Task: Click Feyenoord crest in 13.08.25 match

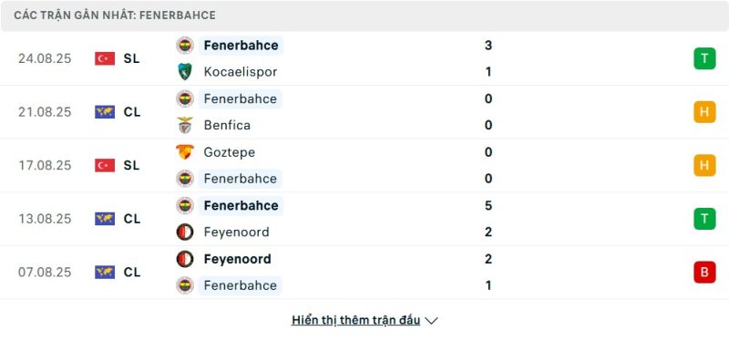Action: pyautogui.click(x=185, y=232)
